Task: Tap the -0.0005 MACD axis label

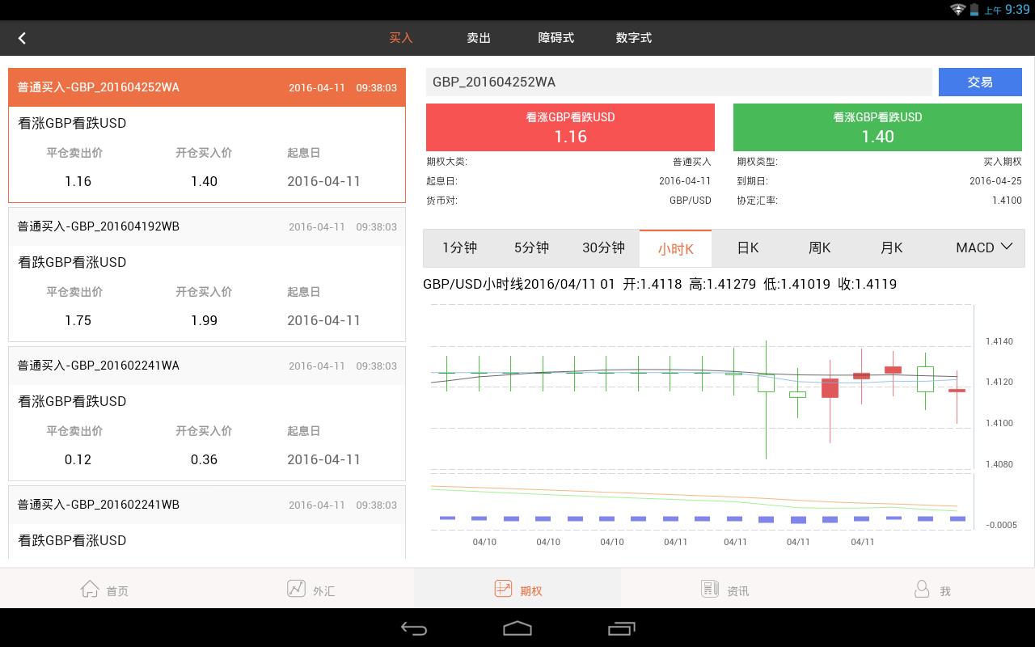Action: [x=1001, y=525]
